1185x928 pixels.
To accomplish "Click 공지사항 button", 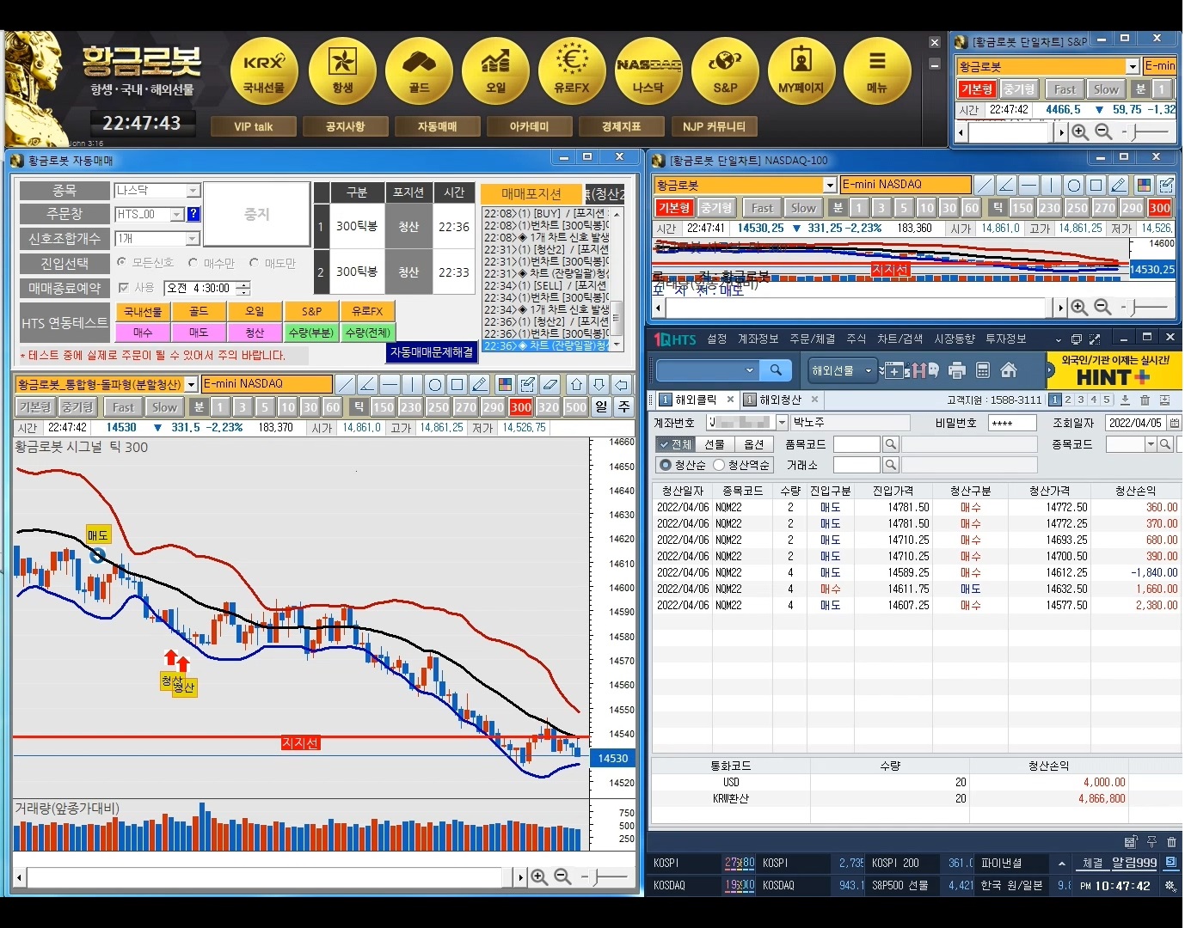I will click(x=345, y=126).
